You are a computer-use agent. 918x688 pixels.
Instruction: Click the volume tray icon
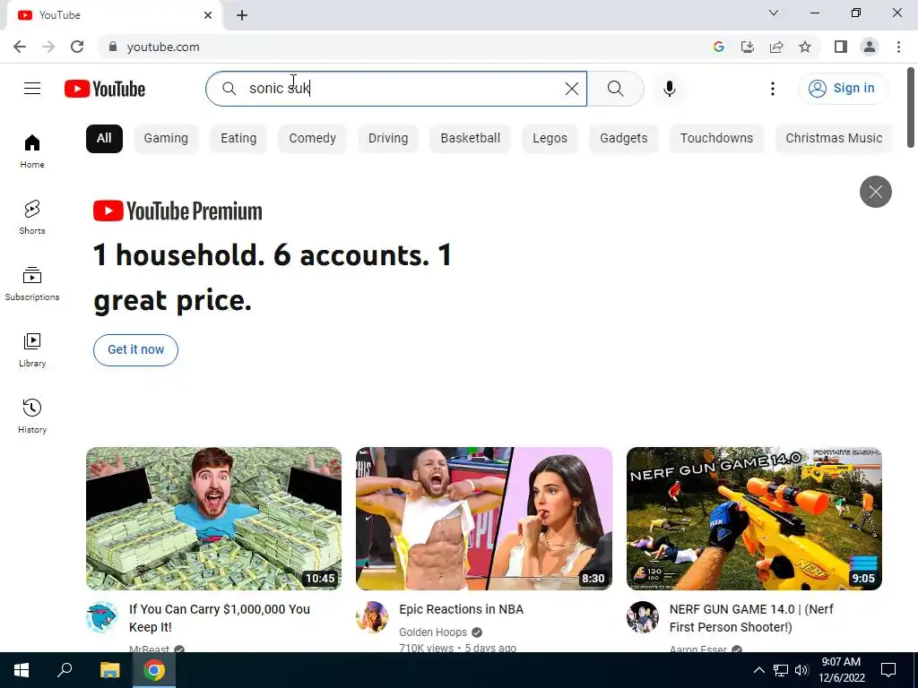801,670
